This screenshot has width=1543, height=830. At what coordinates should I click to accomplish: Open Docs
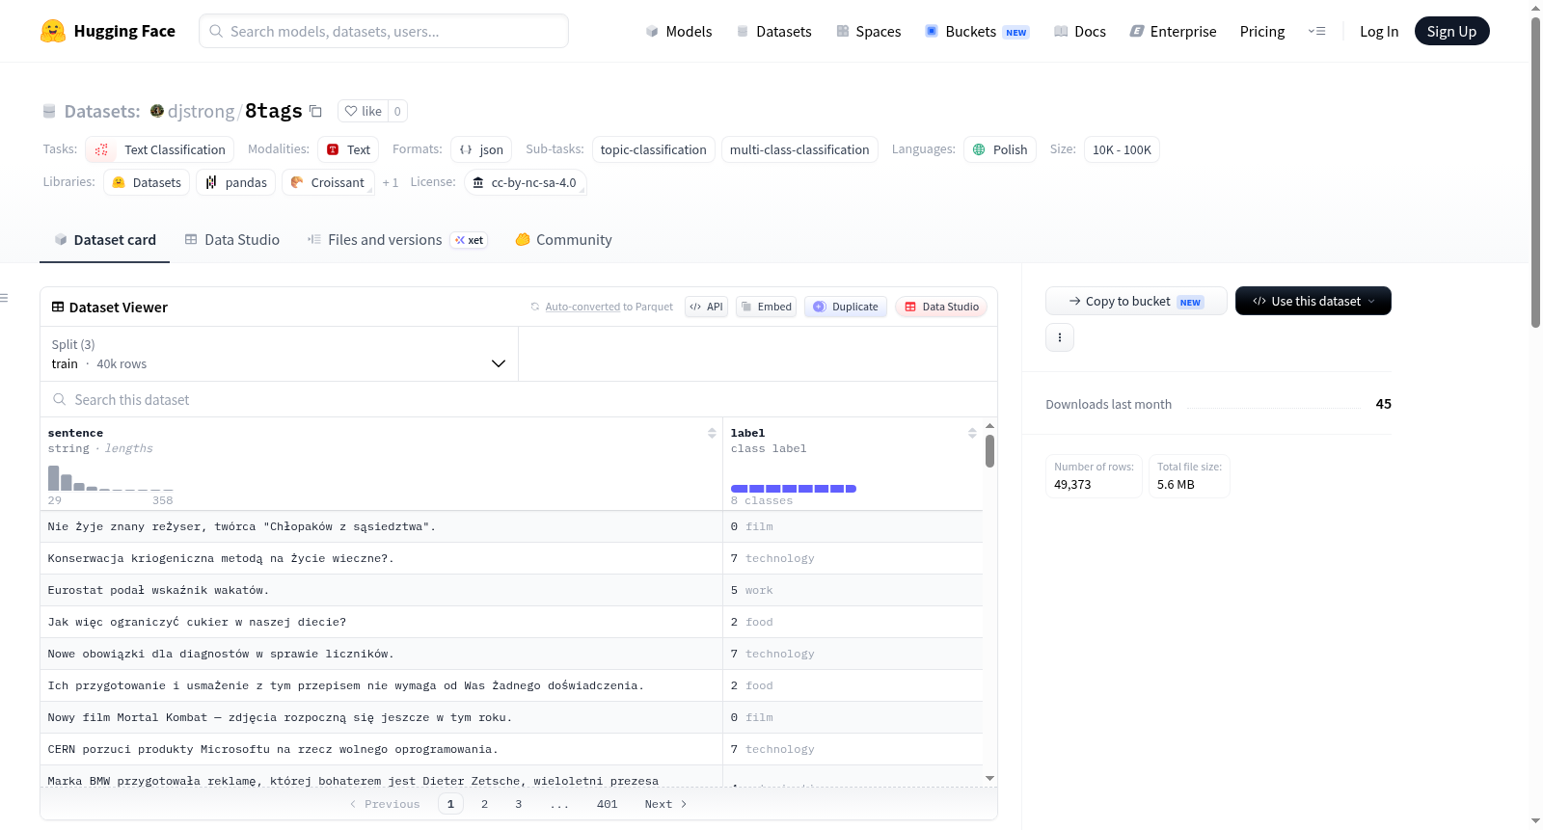(x=1079, y=31)
